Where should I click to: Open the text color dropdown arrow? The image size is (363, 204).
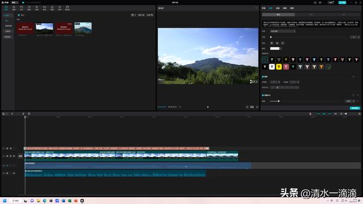click(281, 49)
